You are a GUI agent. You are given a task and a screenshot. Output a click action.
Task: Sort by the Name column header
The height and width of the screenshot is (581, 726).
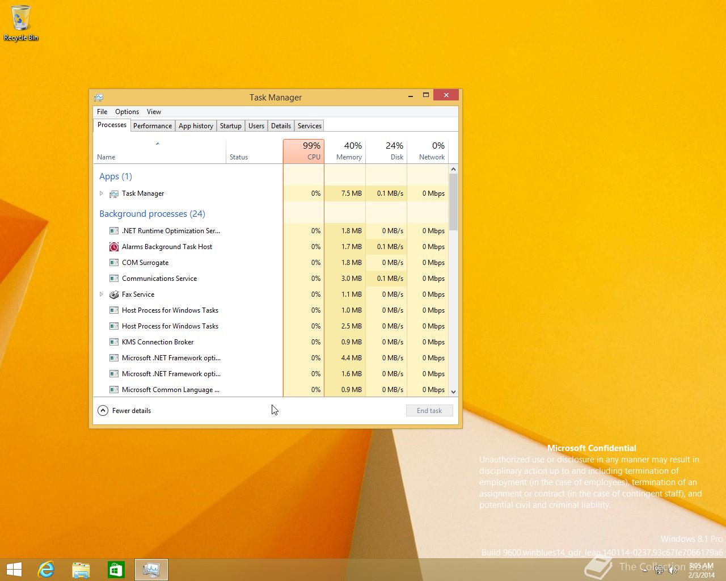coord(159,151)
